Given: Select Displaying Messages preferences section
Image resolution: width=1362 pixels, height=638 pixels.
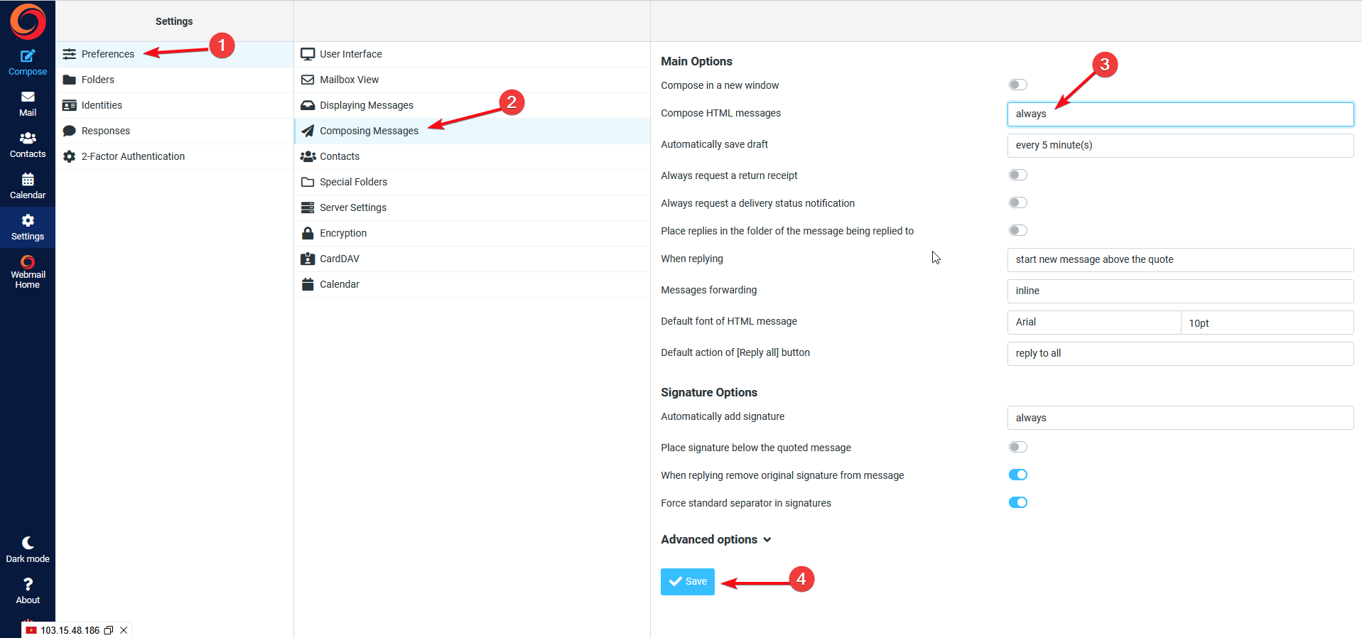Looking at the screenshot, I should pos(366,105).
